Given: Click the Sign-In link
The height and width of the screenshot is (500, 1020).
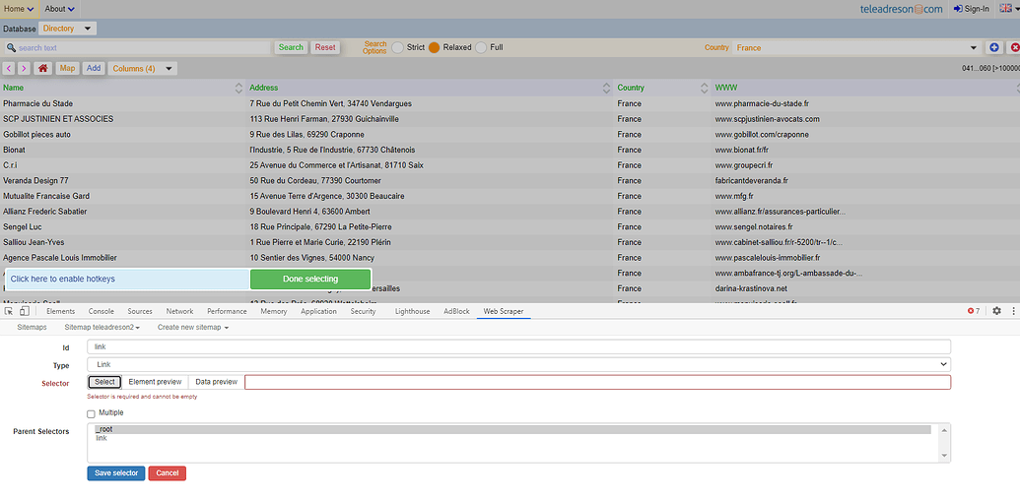Looking at the screenshot, I should (971, 9).
